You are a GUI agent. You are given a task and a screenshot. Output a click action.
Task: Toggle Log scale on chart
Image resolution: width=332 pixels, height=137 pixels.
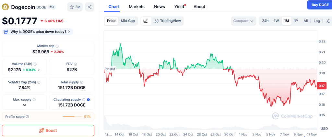pos(317,21)
